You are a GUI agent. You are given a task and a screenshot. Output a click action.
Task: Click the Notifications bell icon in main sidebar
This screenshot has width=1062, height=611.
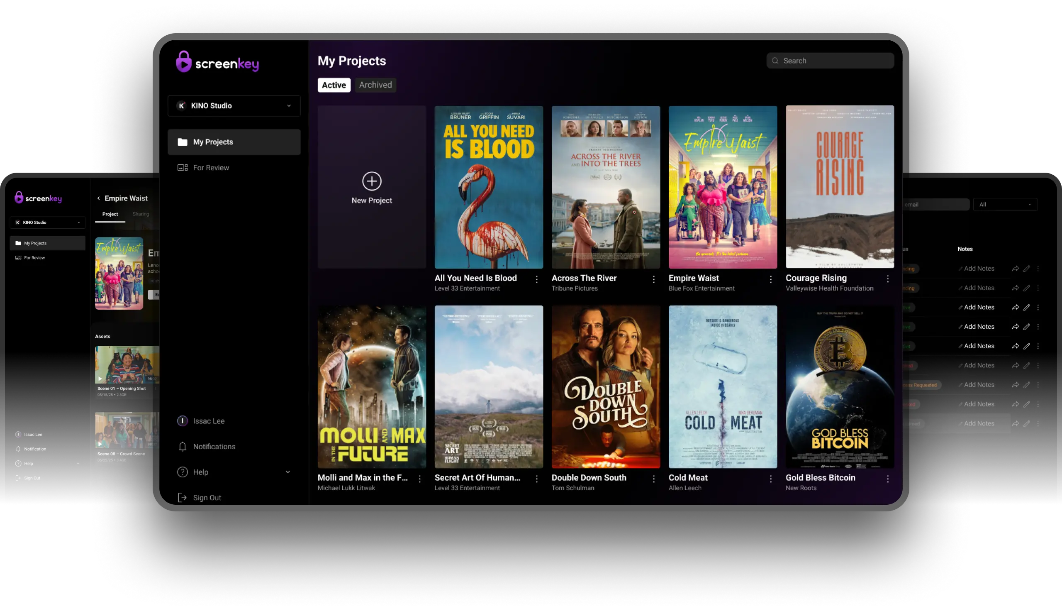(183, 447)
